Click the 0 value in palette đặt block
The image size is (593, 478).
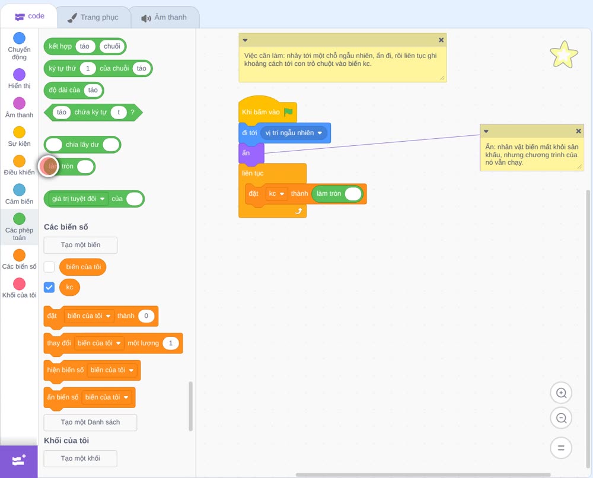(146, 316)
